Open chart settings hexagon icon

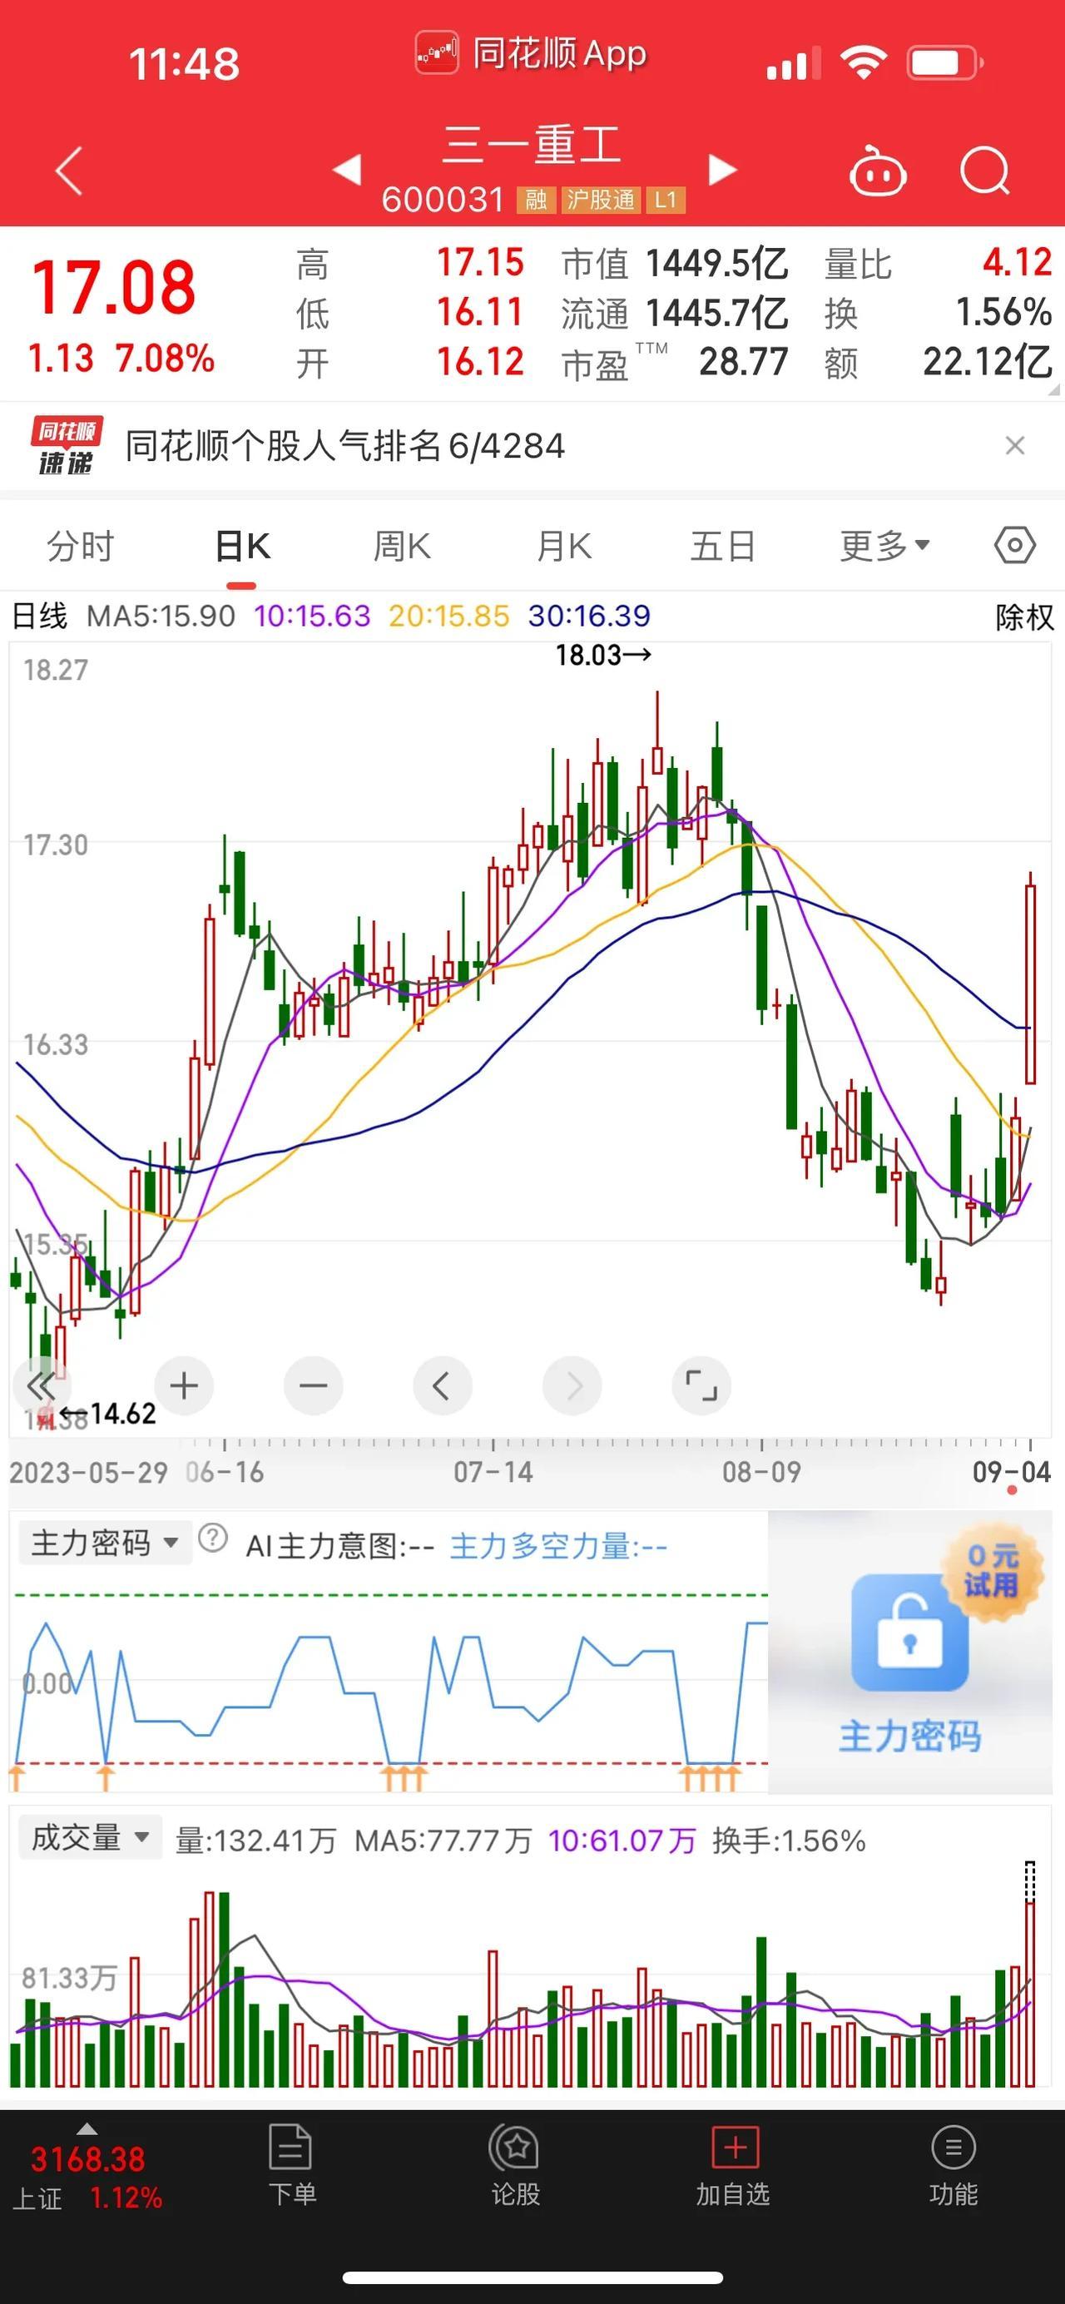pos(1015,545)
